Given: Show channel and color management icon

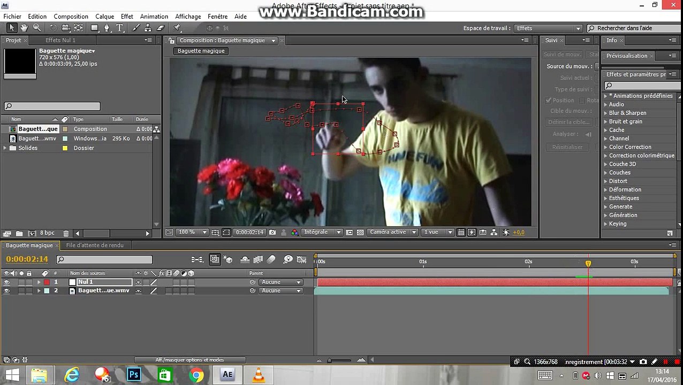Looking at the screenshot, I should pos(294,232).
